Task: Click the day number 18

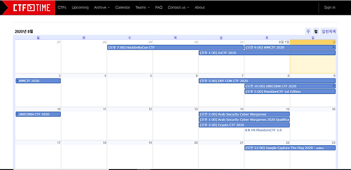Action: click(104, 143)
